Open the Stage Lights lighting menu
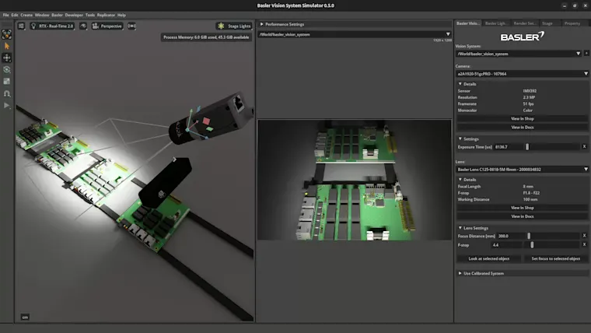This screenshot has height=333, width=591. pyautogui.click(x=234, y=26)
